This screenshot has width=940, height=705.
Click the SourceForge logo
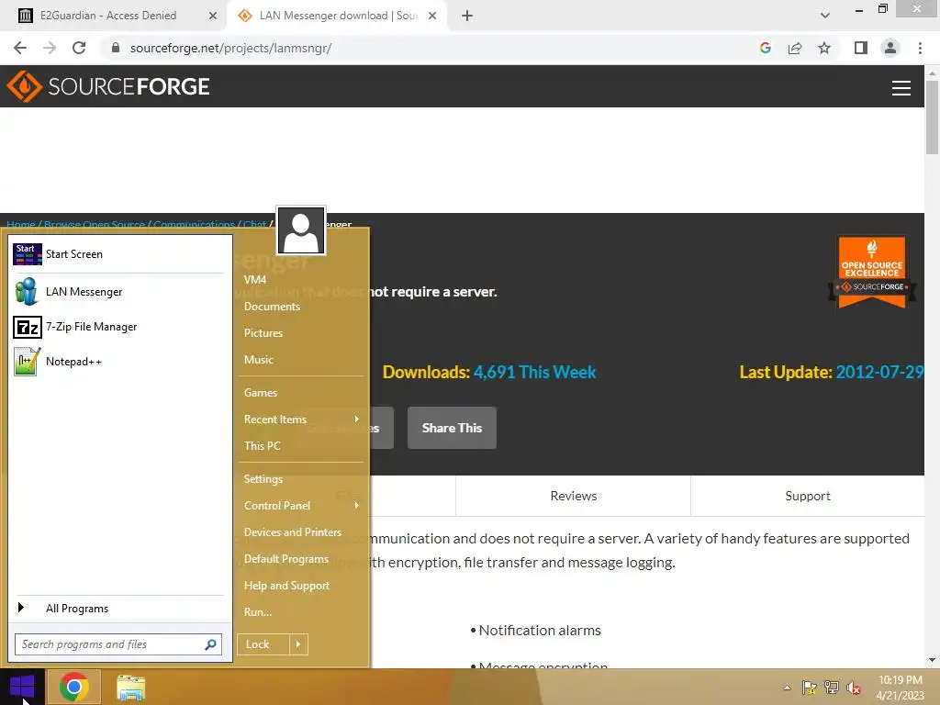coord(108,86)
